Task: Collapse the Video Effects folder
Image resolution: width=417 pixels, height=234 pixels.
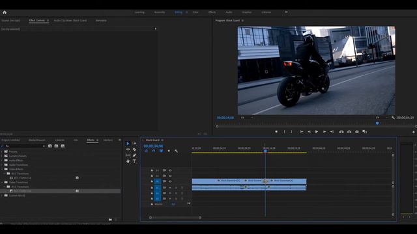Action: point(2,169)
